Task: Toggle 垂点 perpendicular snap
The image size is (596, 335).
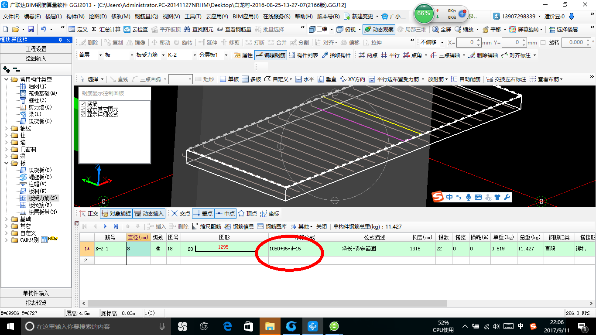Action: tap(203, 213)
